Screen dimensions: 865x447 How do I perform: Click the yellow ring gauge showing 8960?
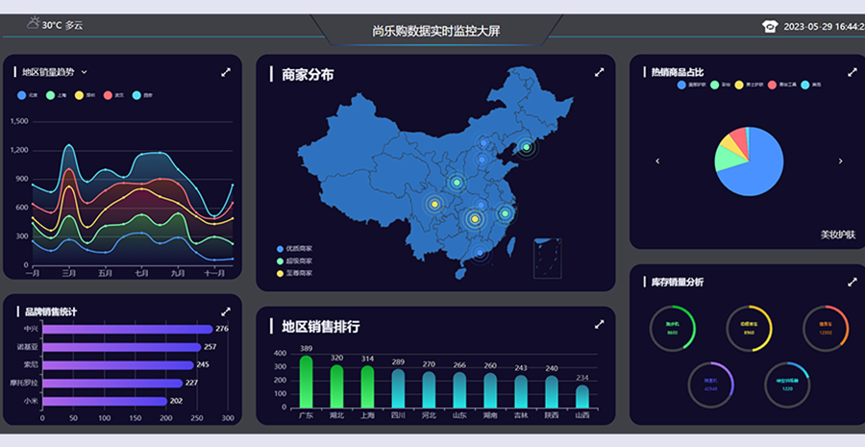coord(749,329)
